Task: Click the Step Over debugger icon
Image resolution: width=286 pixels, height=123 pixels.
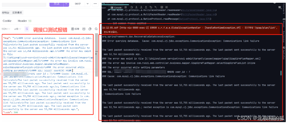Action: click(x=132, y=7)
